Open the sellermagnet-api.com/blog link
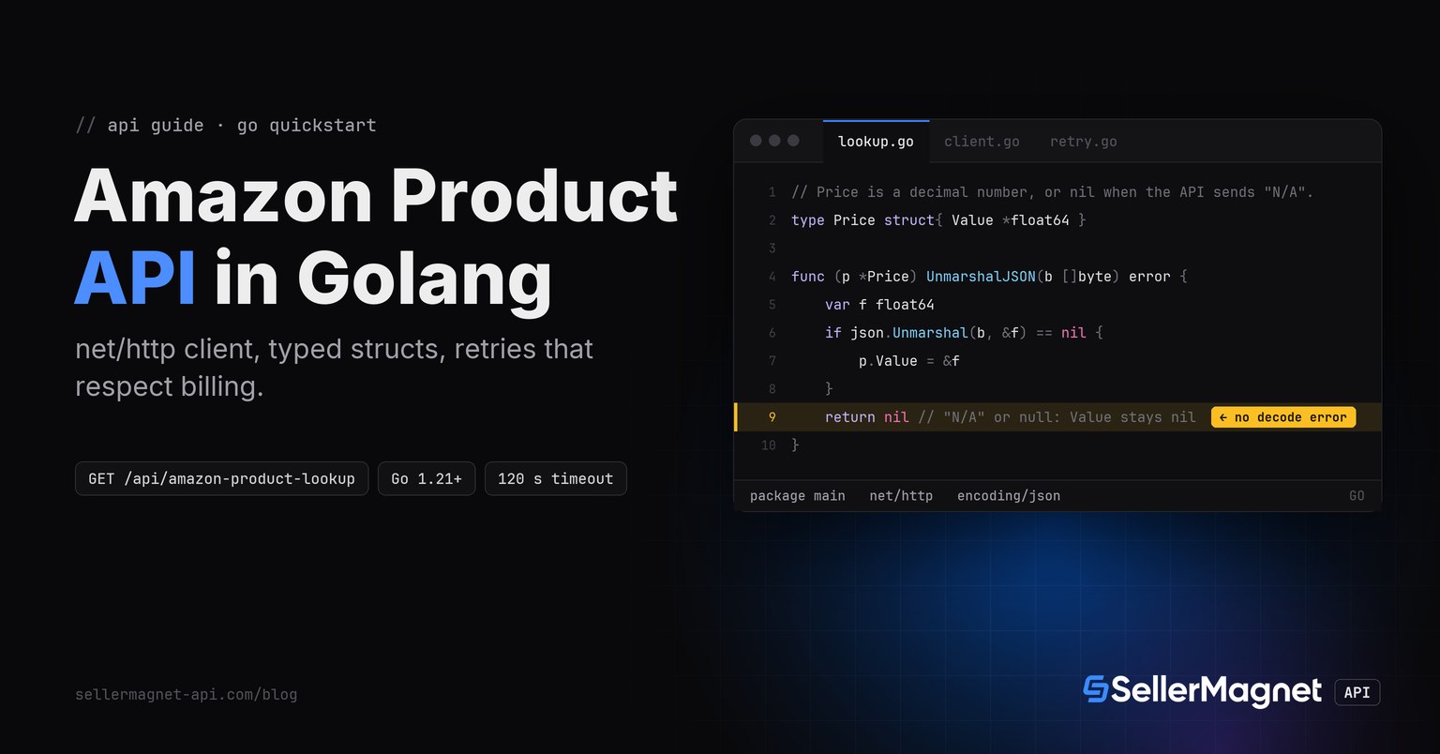Screen dimensions: 1440x754 (186, 695)
